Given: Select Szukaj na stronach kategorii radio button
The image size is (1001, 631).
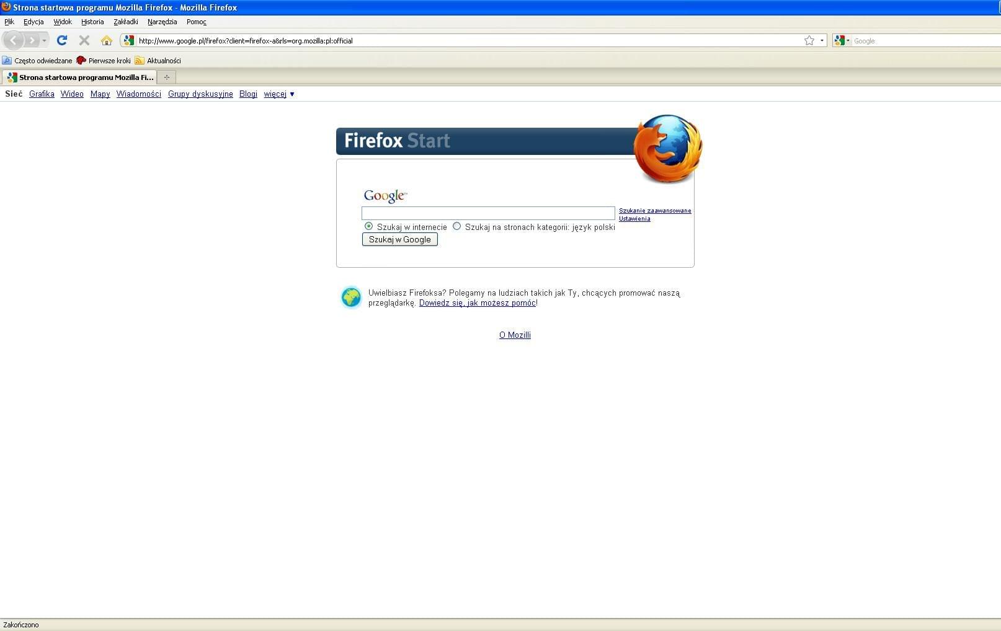Looking at the screenshot, I should (x=457, y=226).
